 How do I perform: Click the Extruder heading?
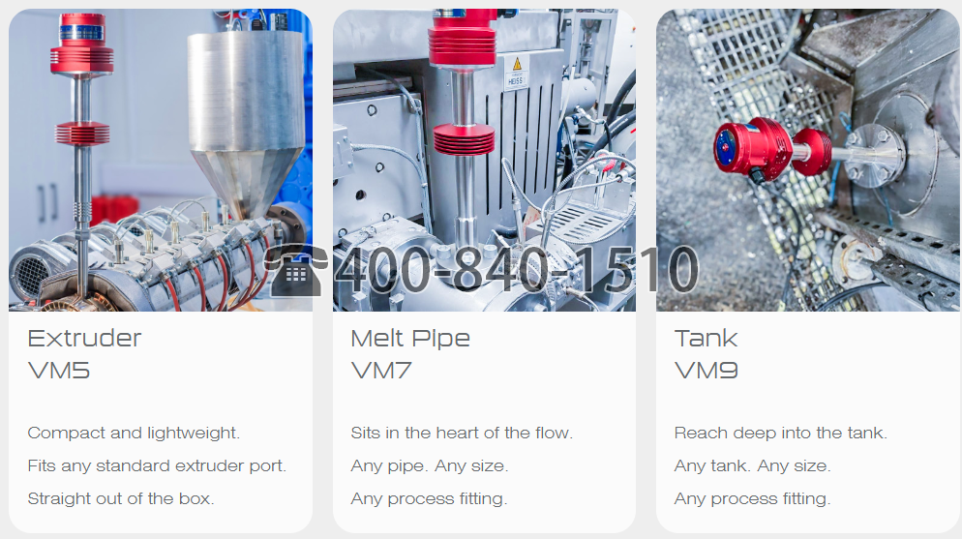(84, 339)
